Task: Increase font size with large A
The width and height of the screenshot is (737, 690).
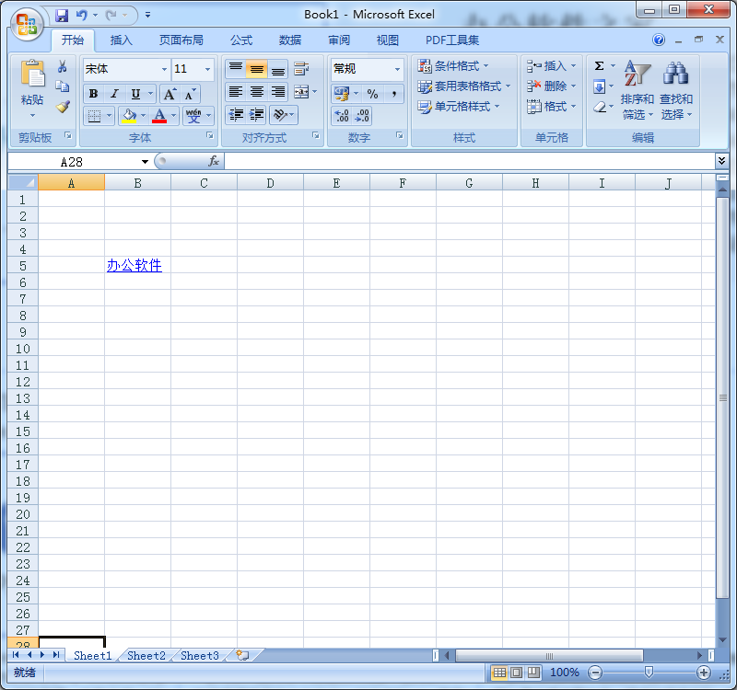Action: click(170, 94)
